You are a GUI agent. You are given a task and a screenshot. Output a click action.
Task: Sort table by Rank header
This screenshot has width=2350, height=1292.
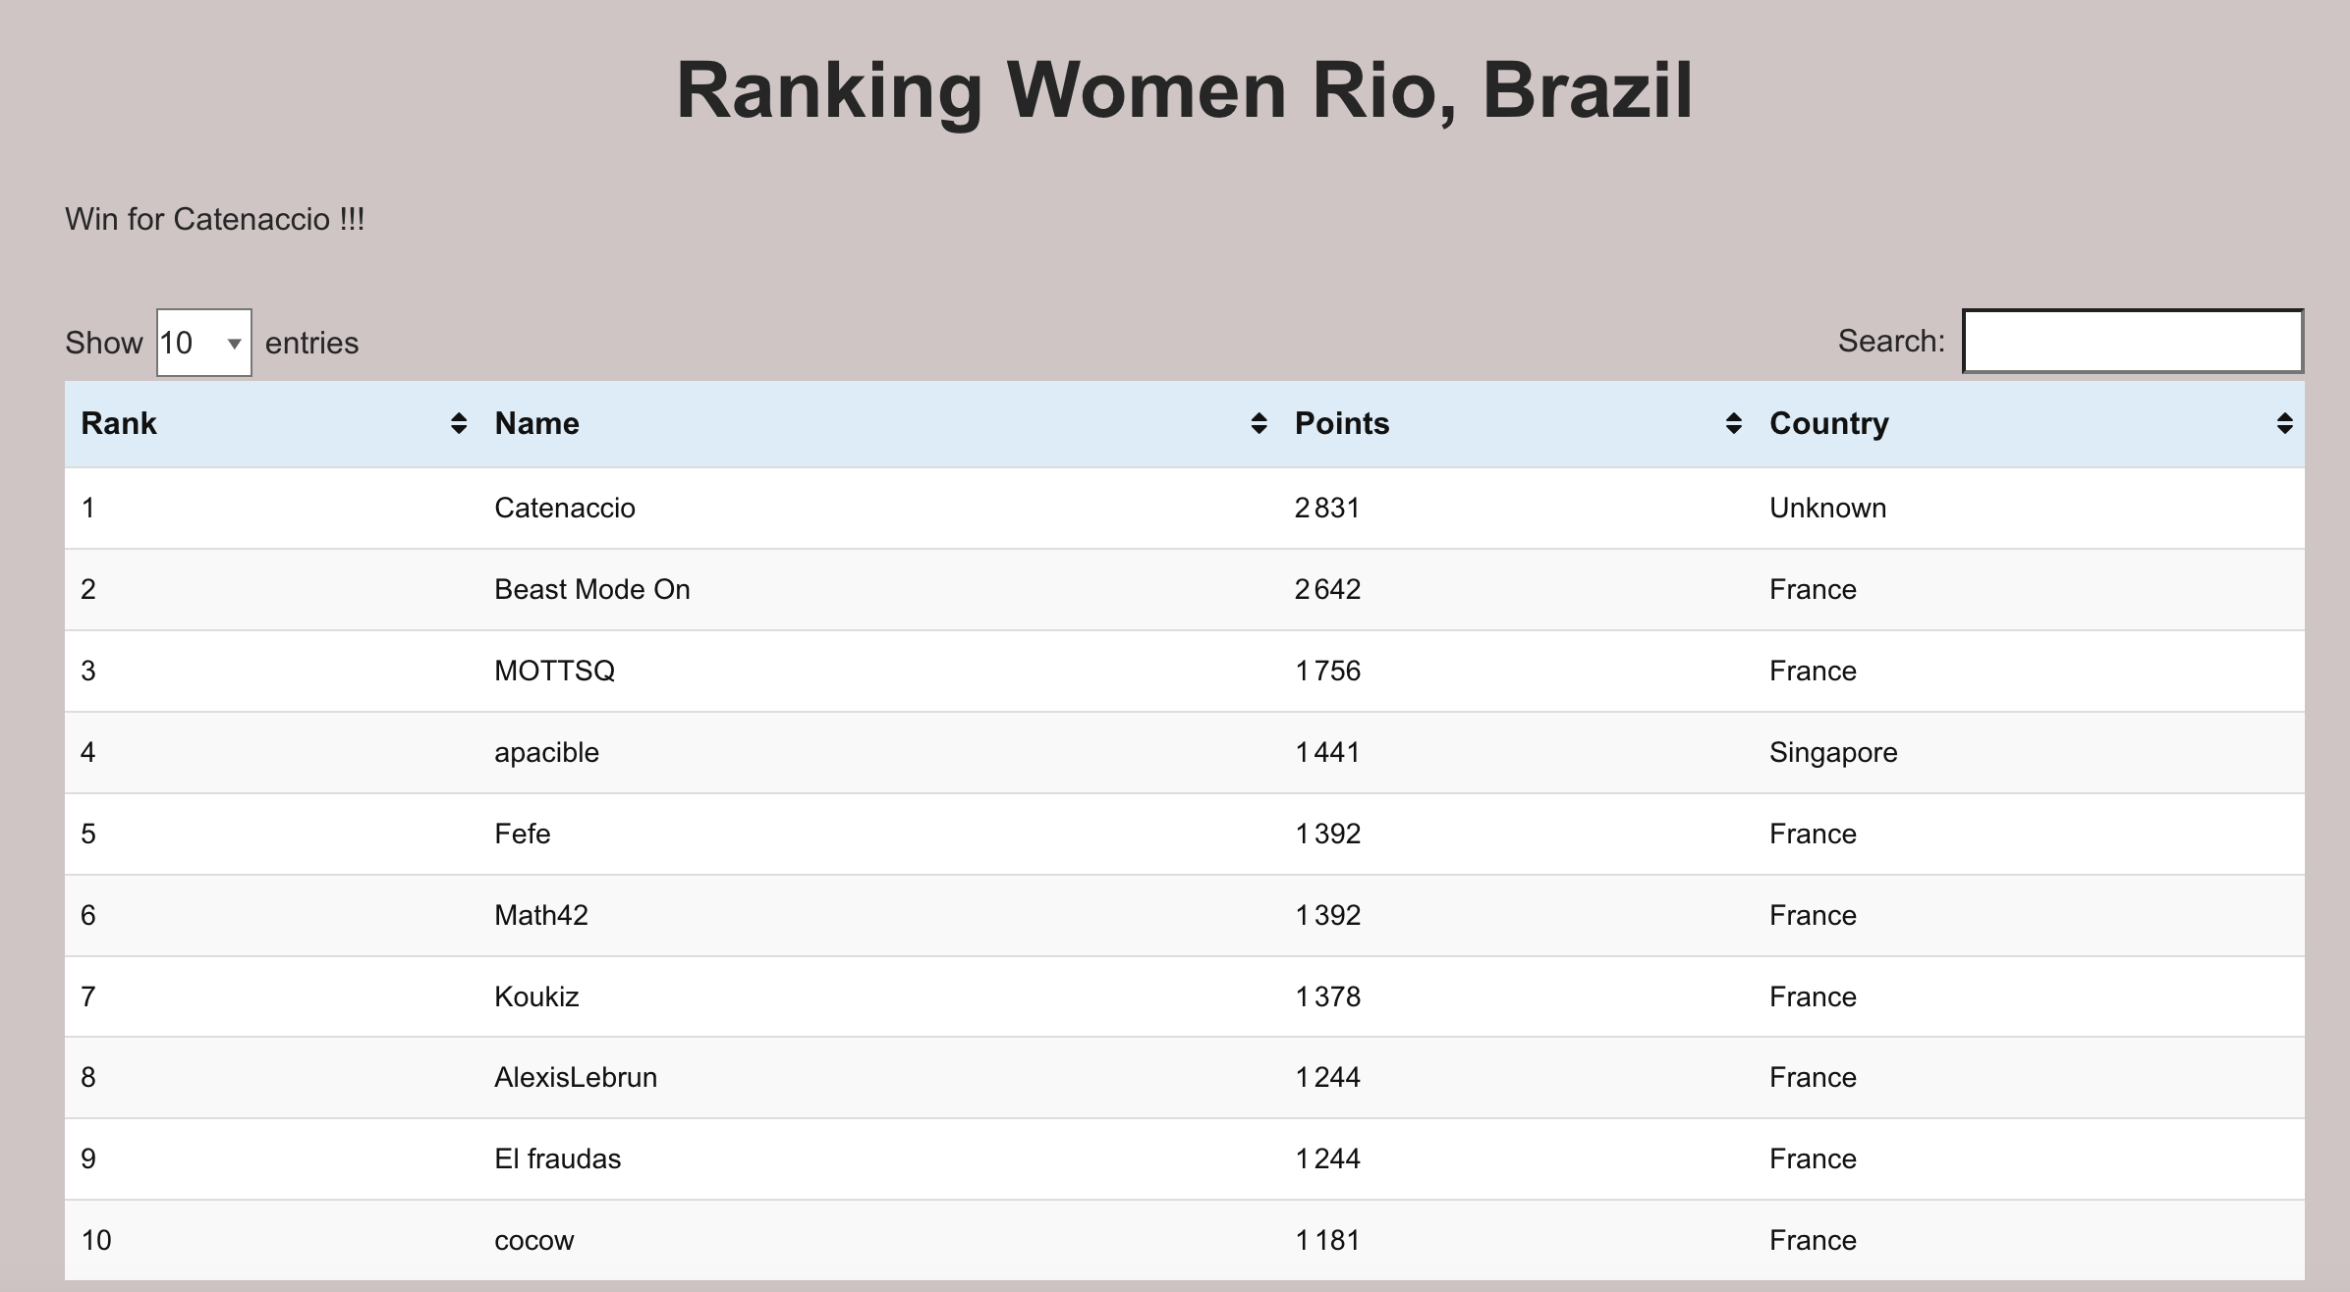click(119, 423)
